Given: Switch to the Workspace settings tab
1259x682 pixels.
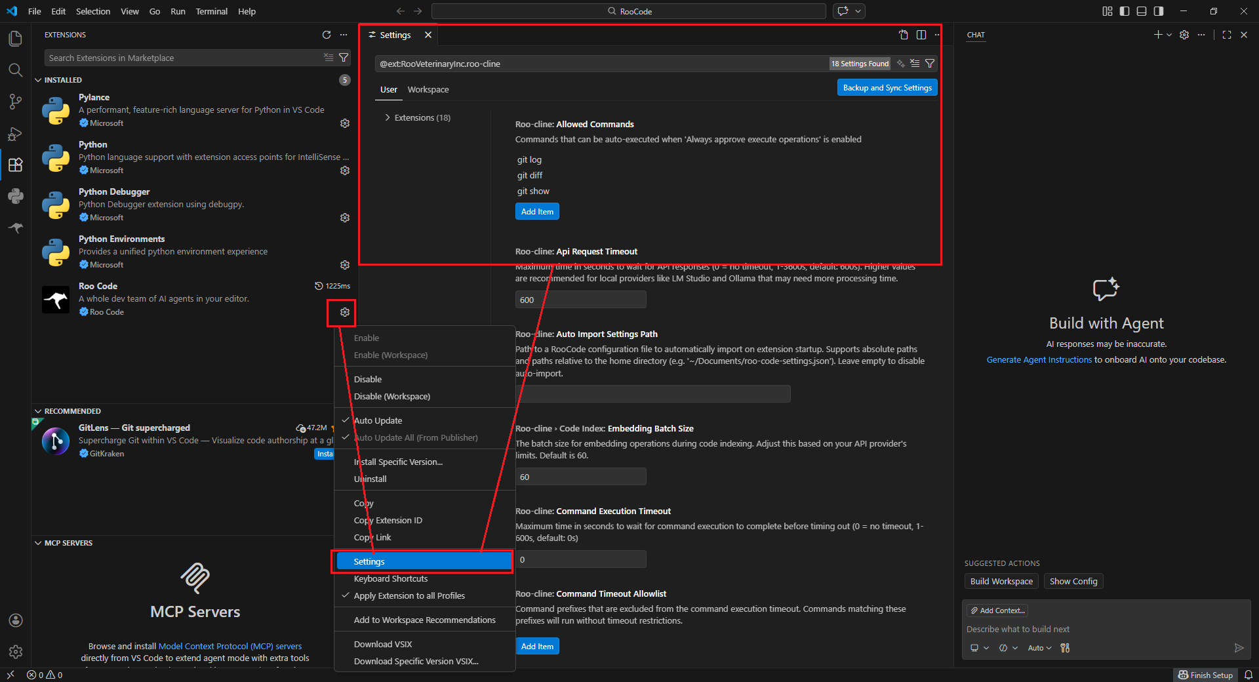Looking at the screenshot, I should point(428,90).
